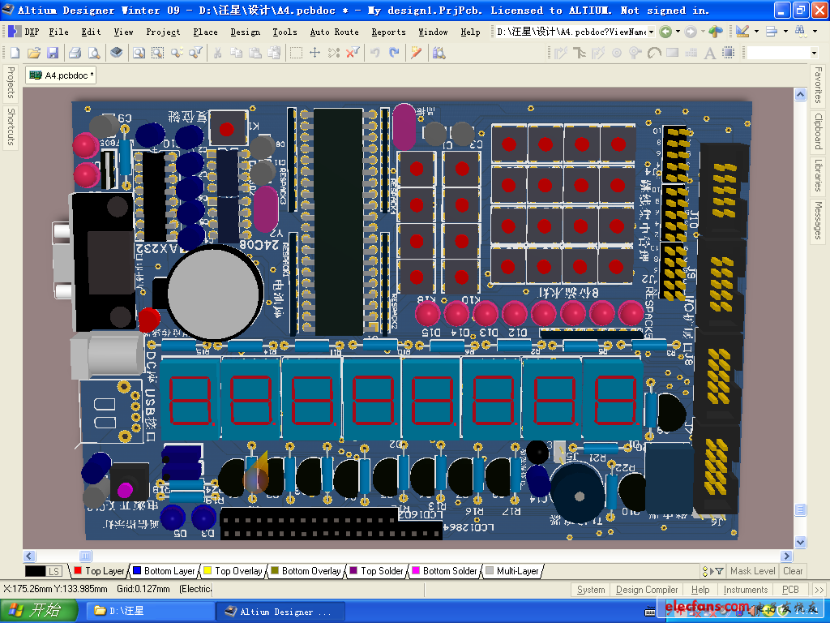830x623 pixels.
Task: Show the Libraries side panel
Action: [x=819, y=175]
